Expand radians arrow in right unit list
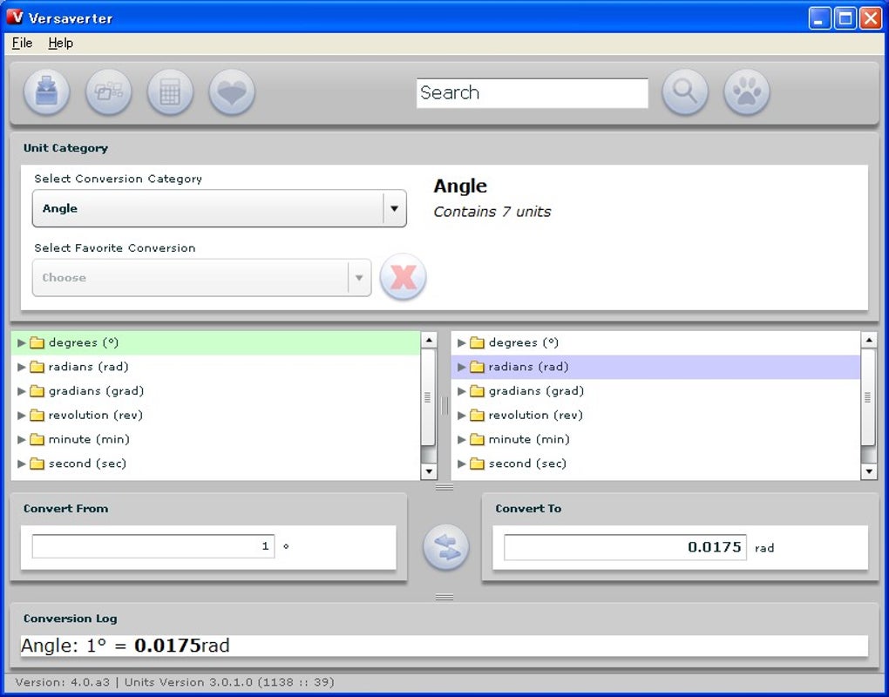The height and width of the screenshot is (697, 889). (x=462, y=367)
